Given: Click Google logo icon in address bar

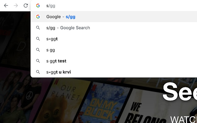Looking at the screenshot, I should (38, 6).
